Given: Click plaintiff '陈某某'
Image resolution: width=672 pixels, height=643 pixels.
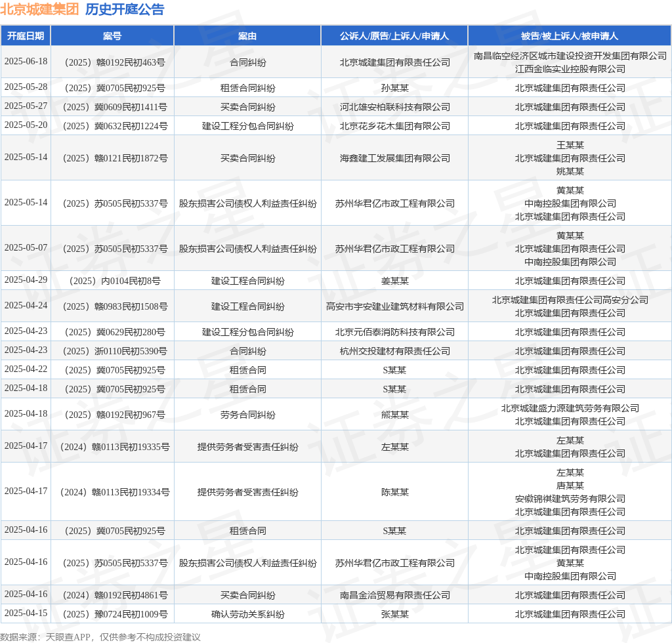Looking at the screenshot, I should (x=394, y=492).
